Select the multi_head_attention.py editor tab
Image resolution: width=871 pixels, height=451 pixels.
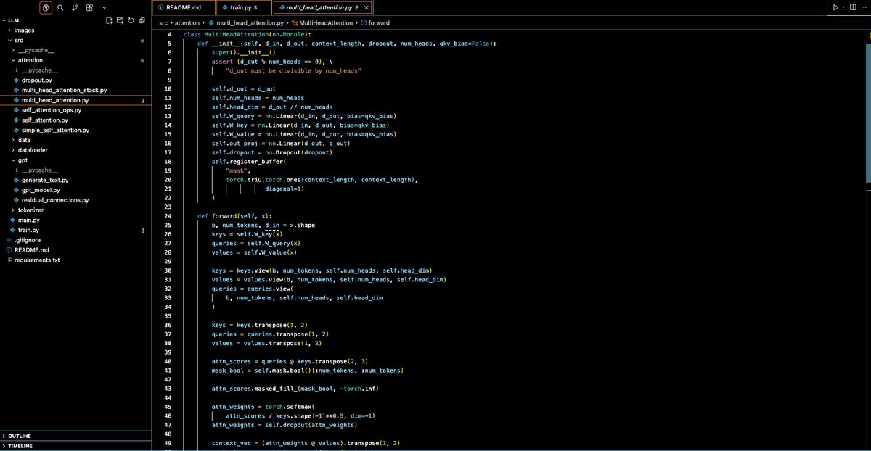(x=323, y=7)
